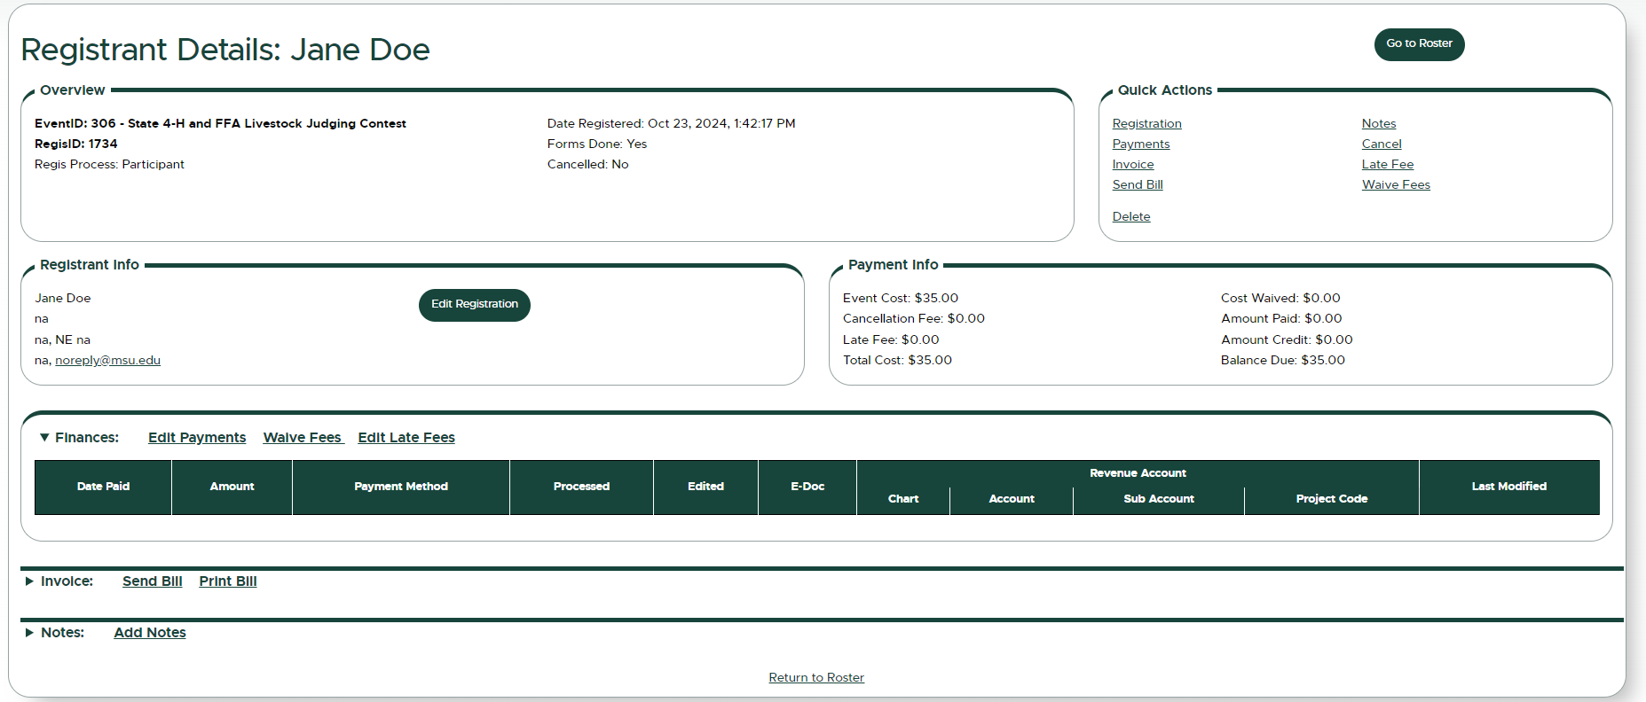Viewport: 1646px width, 702px height.
Task: Open Registration in Quick Actions
Action: point(1146,124)
